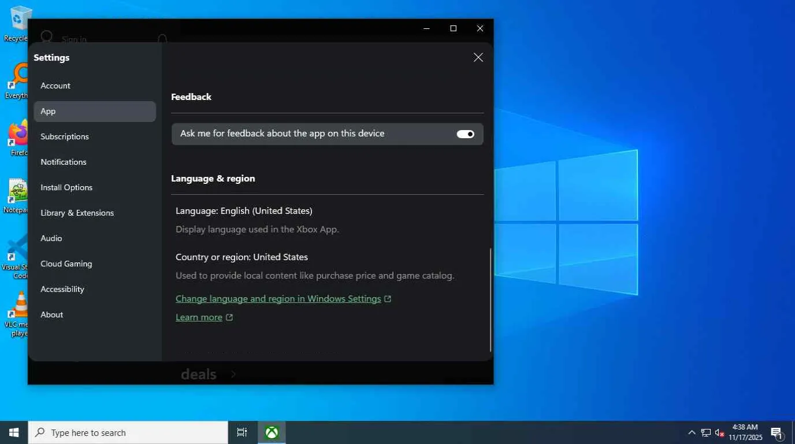The image size is (795, 444).
Task: Click the Feedback section heading
Action: click(x=191, y=97)
